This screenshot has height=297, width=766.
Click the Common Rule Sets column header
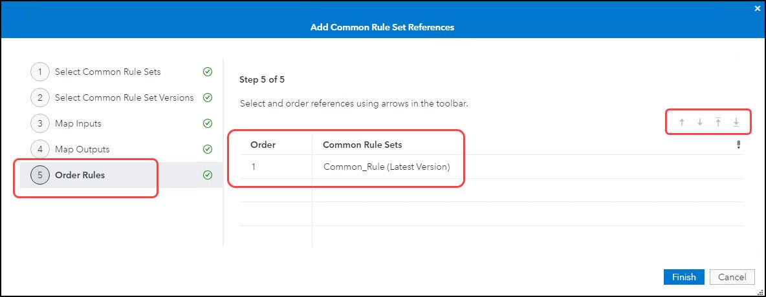click(362, 145)
